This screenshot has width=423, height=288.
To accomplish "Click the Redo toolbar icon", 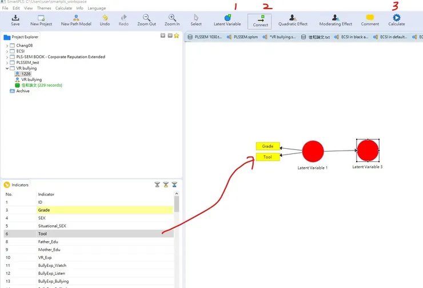I will click(123, 20).
